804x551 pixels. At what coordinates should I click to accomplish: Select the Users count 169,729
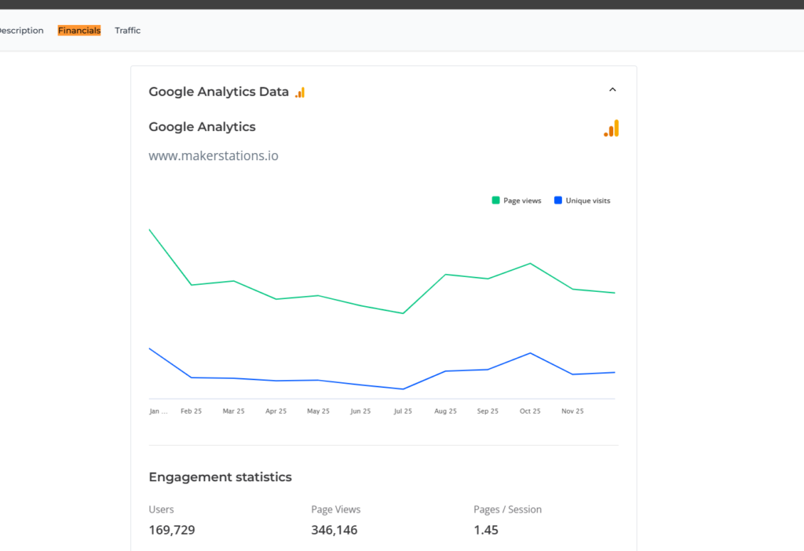(x=172, y=530)
